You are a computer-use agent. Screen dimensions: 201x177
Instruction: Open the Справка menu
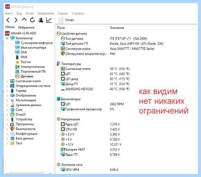pos(78,13)
